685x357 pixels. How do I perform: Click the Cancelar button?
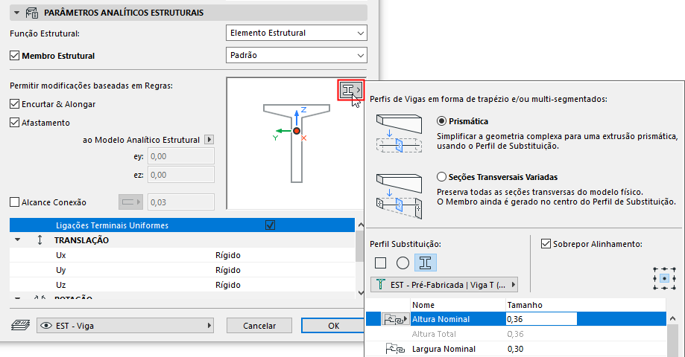tap(259, 326)
